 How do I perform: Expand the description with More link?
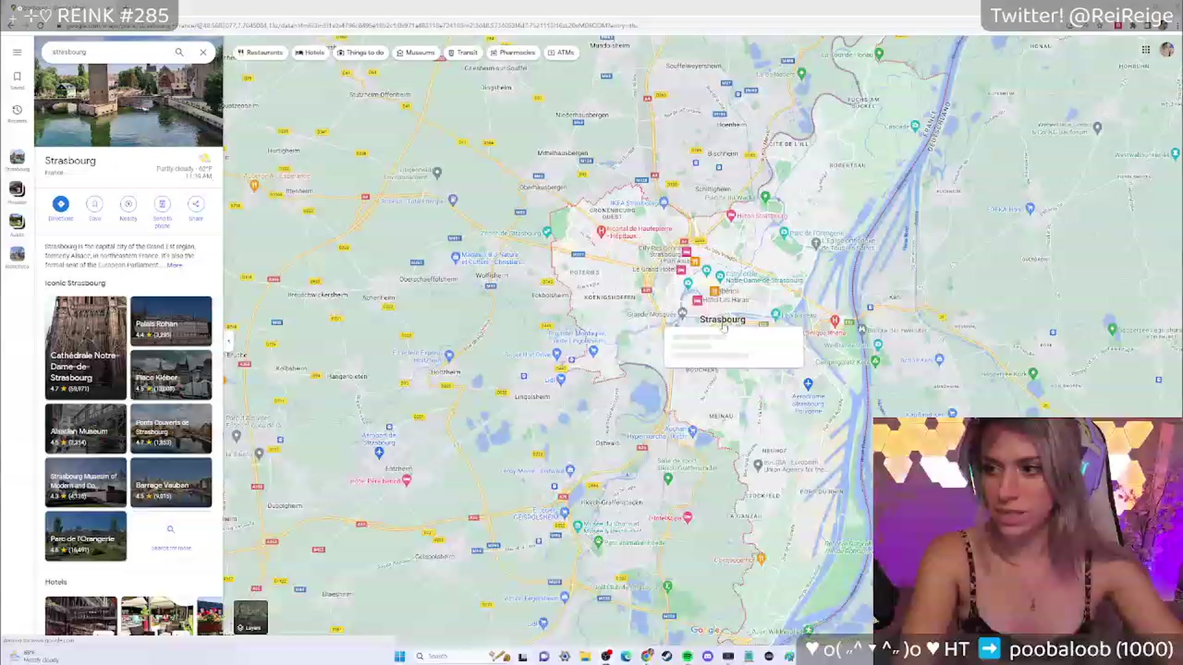[x=174, y=265]
